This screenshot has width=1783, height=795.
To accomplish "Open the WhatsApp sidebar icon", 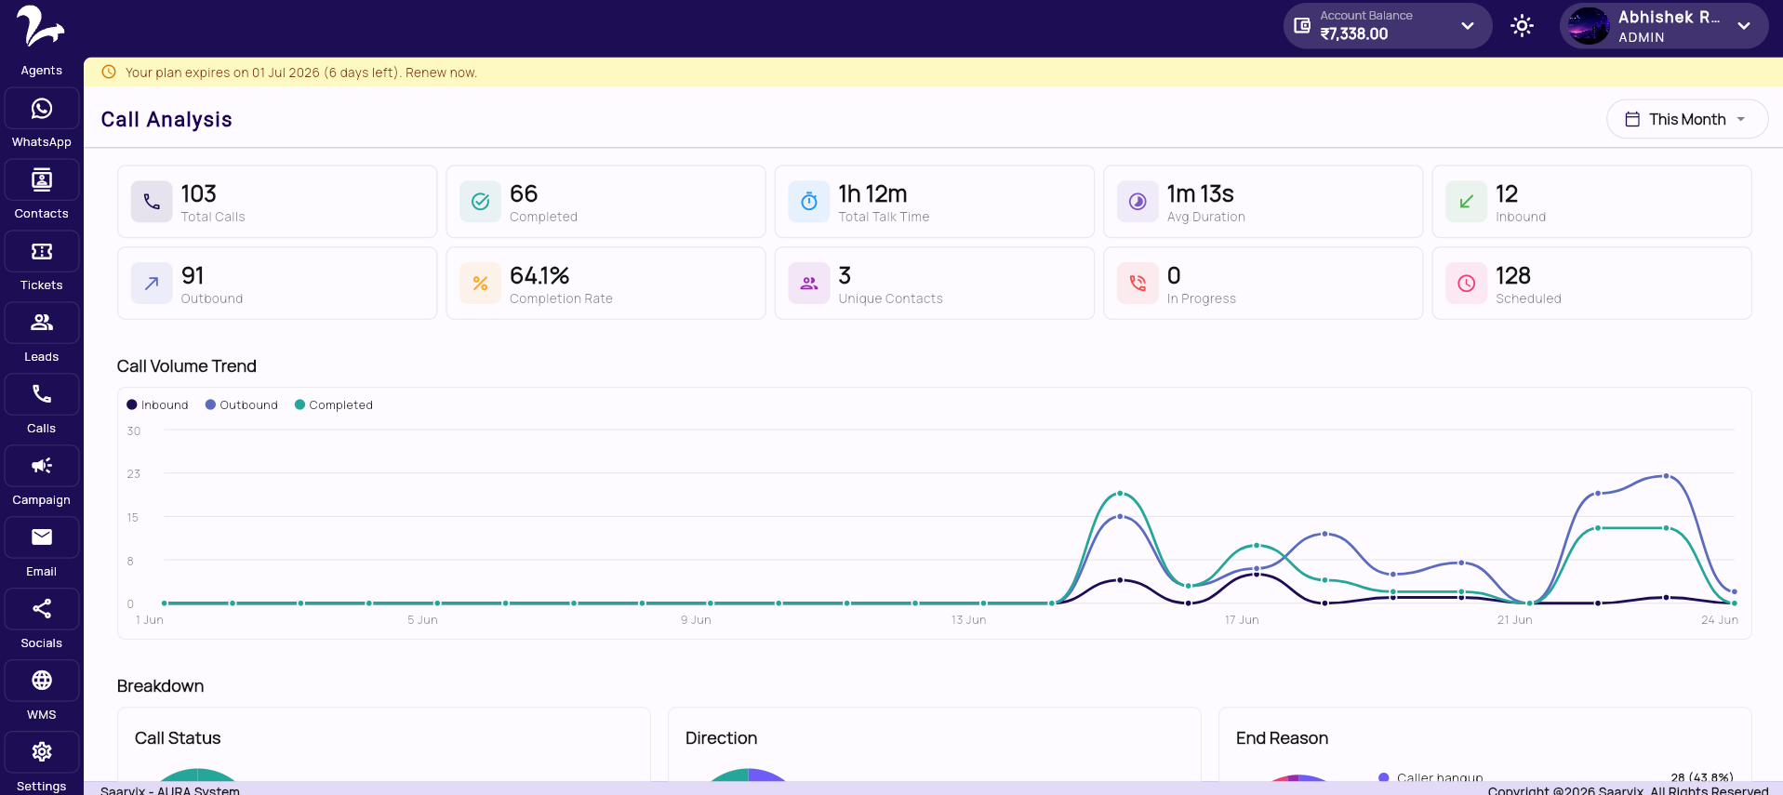I will 42,109.
